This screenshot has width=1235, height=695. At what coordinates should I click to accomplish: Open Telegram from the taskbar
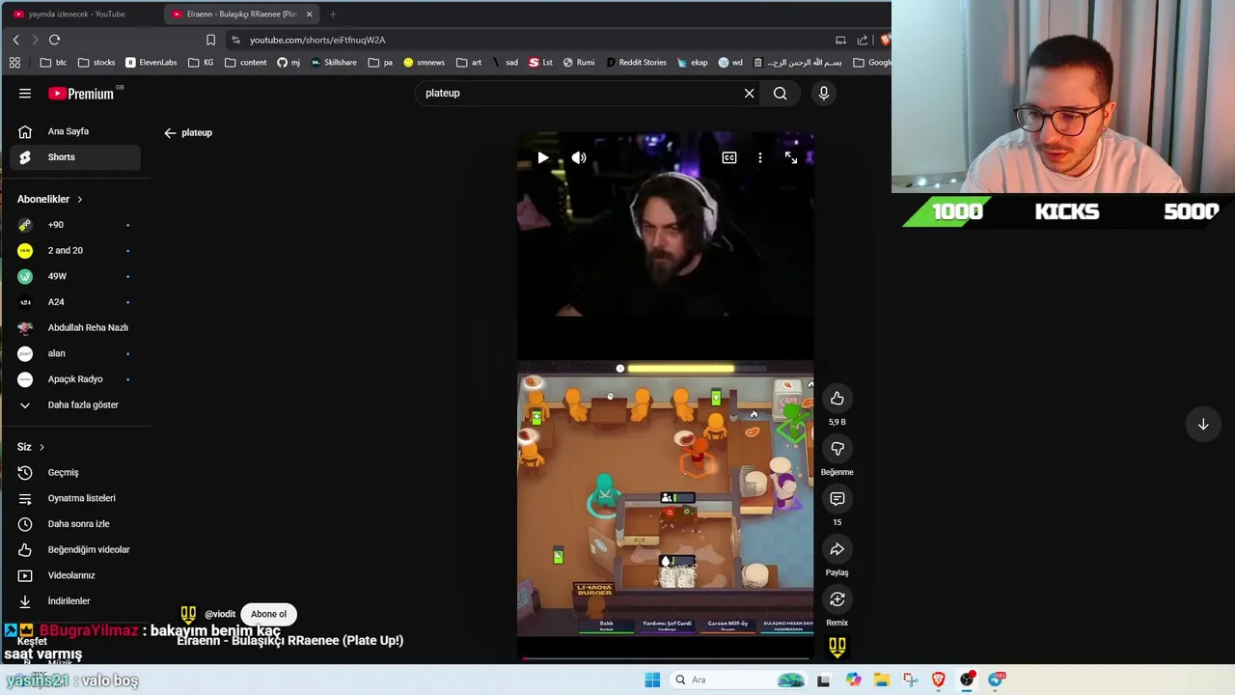pos(997,680)
